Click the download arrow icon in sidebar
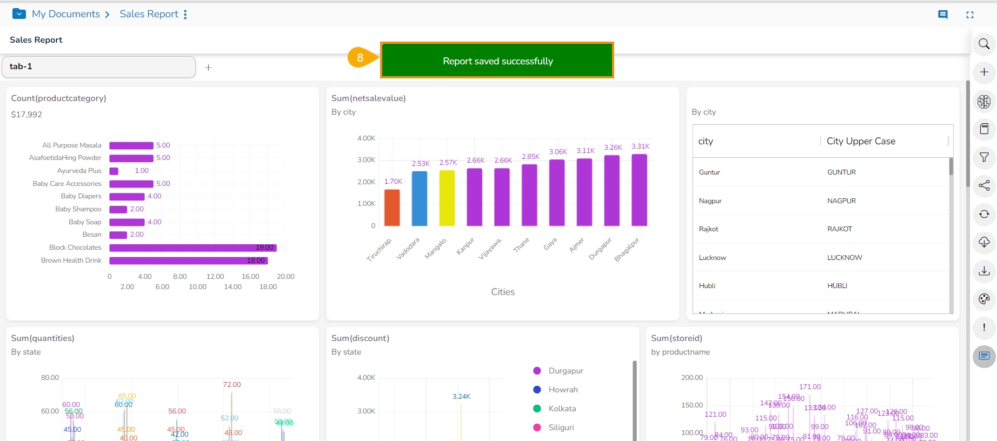This screenshot has width=997, height=441. (x=984, y=271)
